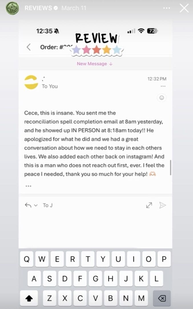Expand the truncated message via the ellipsis
Screen dimensions: 193x309
point(28,186)
